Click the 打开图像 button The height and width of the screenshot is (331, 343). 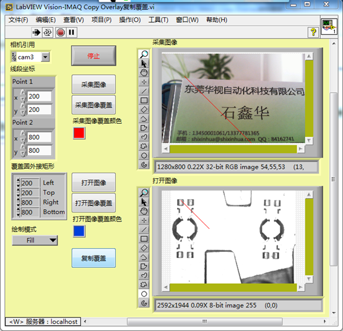[93, 183]
